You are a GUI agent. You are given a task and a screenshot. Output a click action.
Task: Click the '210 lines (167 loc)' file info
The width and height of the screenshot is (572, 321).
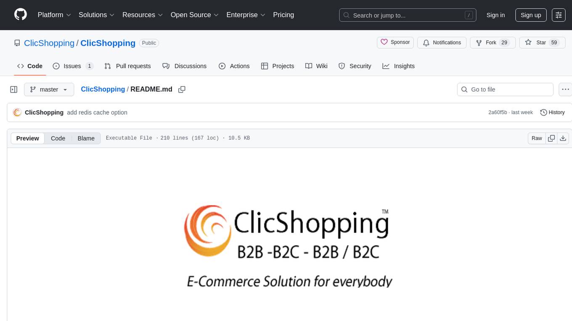click(190, 138)
